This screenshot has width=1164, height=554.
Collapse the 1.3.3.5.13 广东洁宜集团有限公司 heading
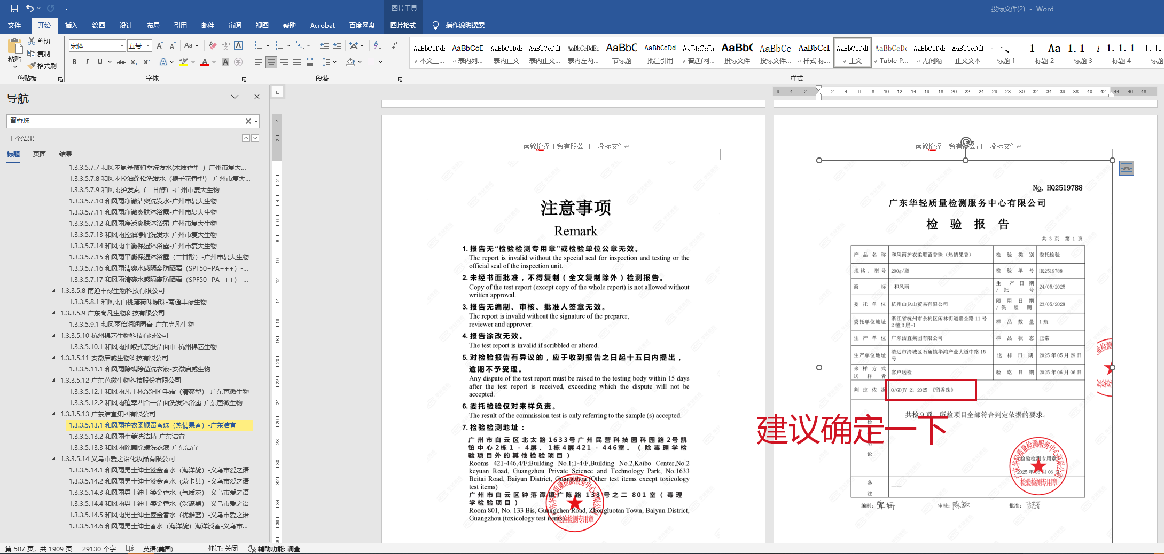[x=53, y=414]
